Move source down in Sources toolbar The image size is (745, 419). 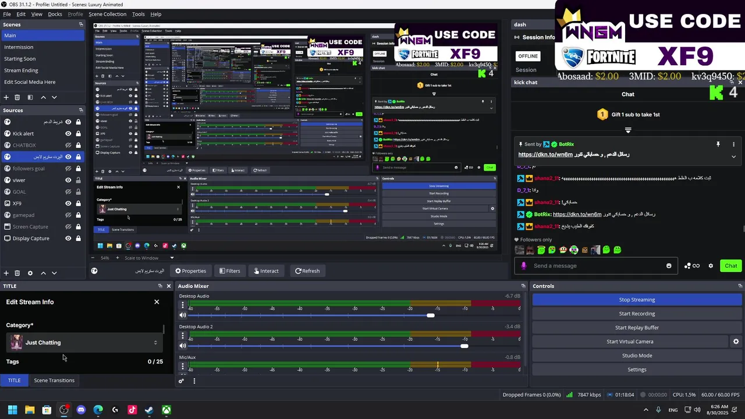pyautogui.click(x=54, y=273)
